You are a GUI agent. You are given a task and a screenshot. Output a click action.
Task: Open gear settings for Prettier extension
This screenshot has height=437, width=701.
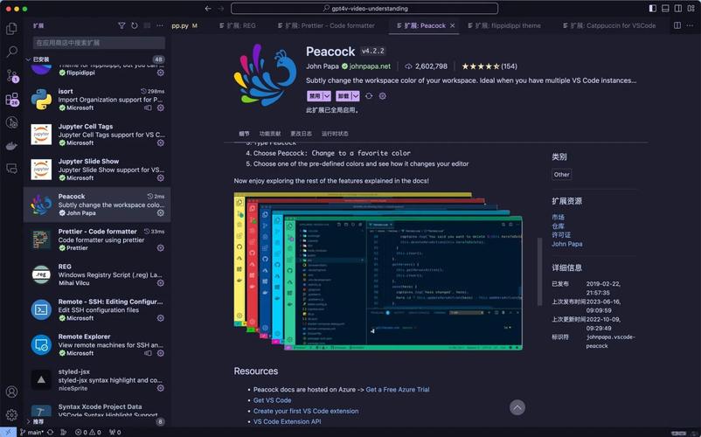161,248
